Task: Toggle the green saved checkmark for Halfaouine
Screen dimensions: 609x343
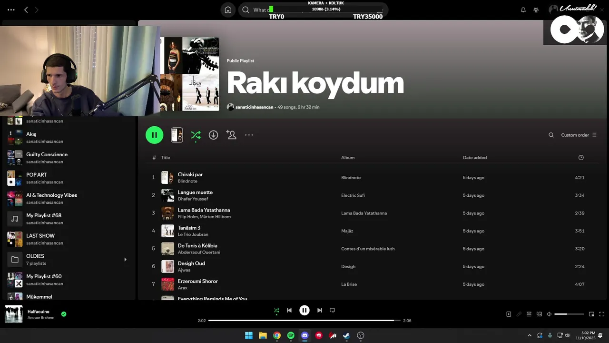Action: click(64, 314)
